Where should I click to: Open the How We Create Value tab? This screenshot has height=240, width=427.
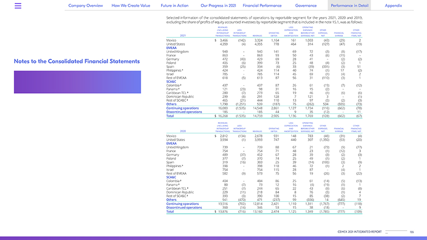pos(131,6)
